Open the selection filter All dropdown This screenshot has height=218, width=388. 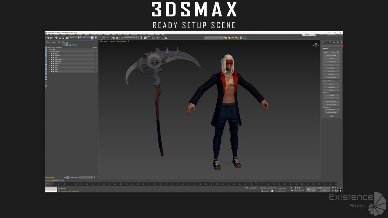[86, 37]
